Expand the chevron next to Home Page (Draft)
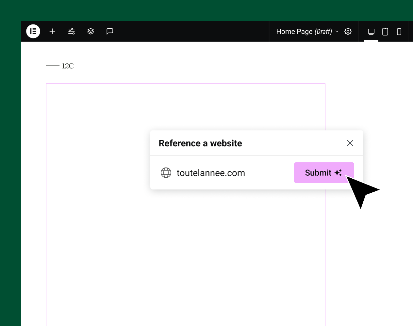This screenshot has height=326, width=413. (337, 32)
